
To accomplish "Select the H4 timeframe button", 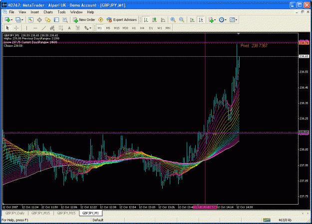I will coord(142,28).
